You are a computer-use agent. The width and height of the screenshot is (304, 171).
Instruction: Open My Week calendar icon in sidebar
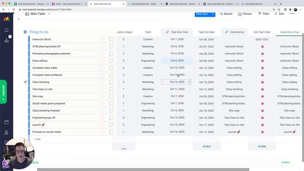[6, 123]
